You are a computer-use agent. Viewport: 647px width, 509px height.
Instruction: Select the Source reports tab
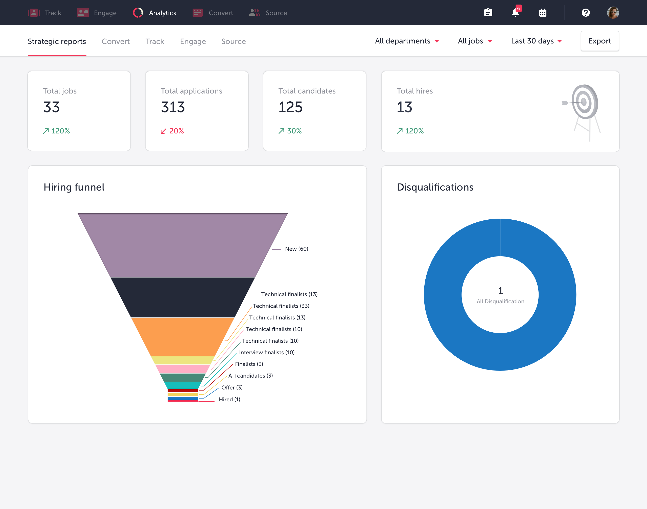[x=233, y=41]
